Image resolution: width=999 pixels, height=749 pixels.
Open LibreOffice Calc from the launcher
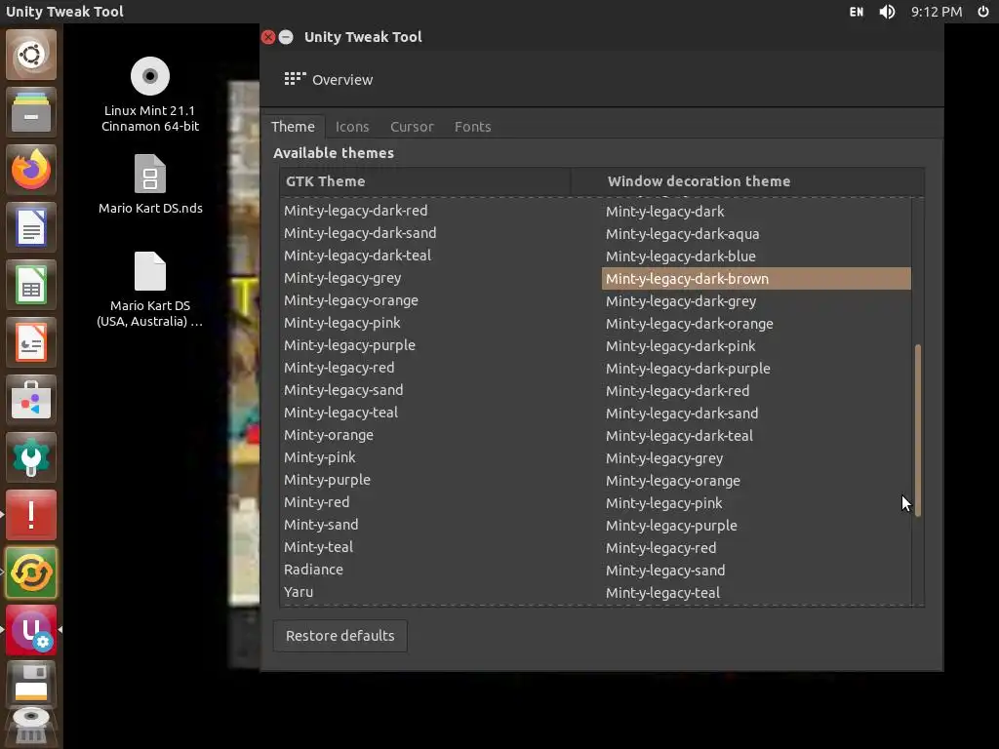pyautogui.click(x=31, y=285)
